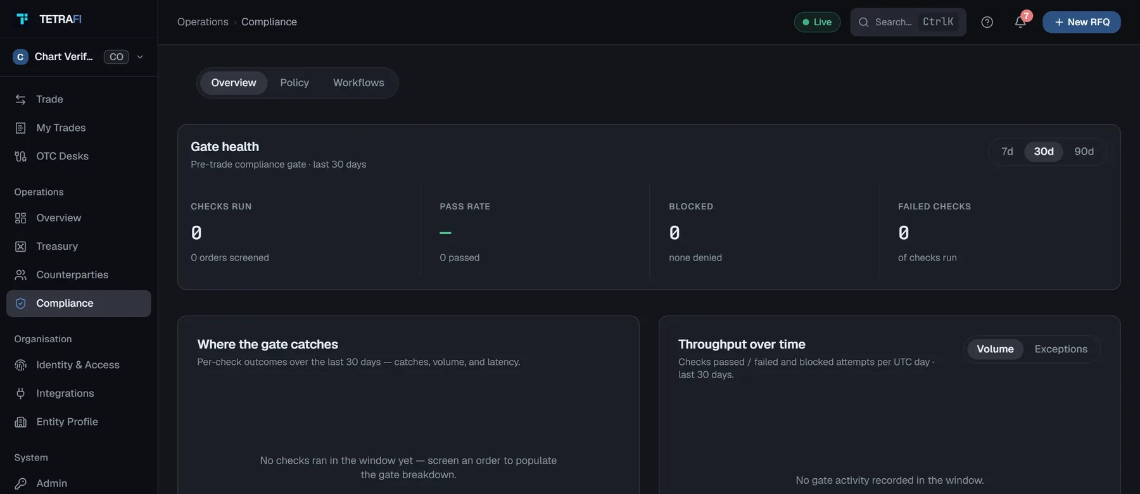Click the Search input field
Viewport: 1140px width, 494px height.
(x=908, y=22)
